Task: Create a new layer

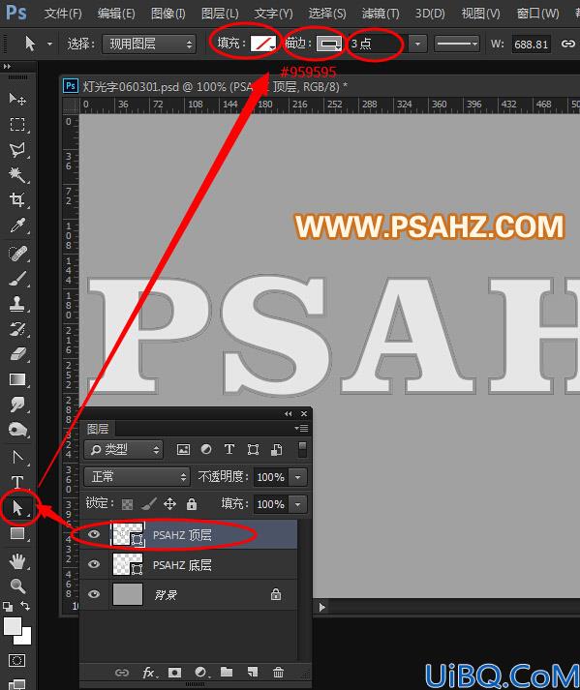Action: tap(253, 672)
